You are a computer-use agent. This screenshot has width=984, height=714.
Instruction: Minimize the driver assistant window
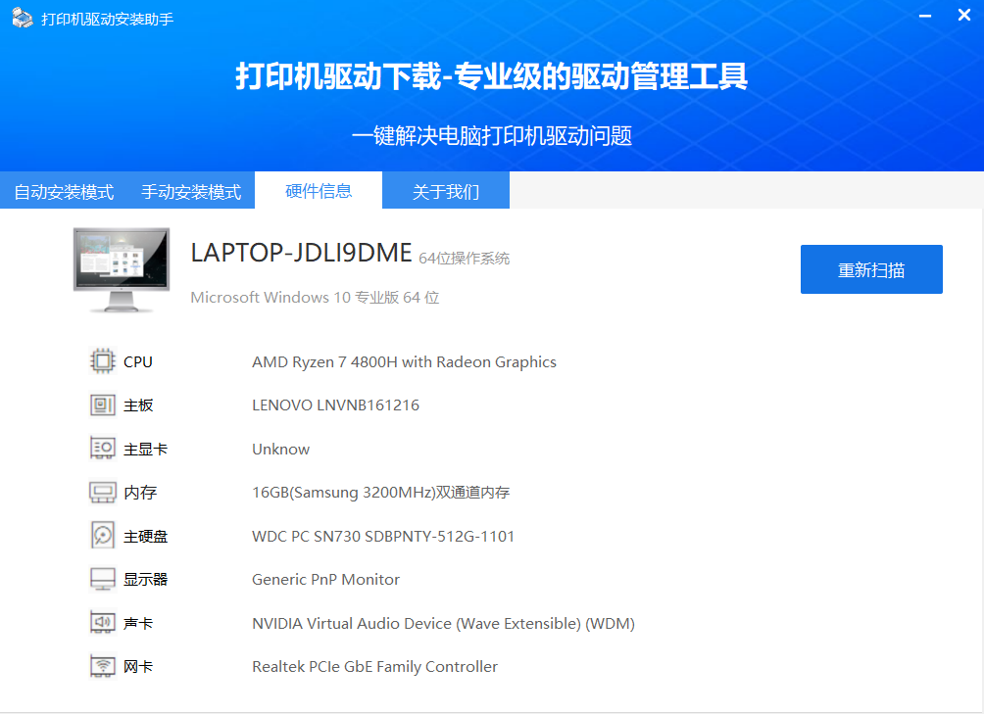[925, 18]
